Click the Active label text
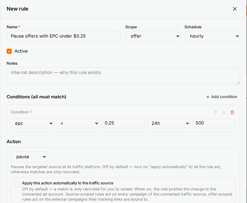Image resolution: width=247 pixels, height=203 pixels. click(x=21, y=51)
